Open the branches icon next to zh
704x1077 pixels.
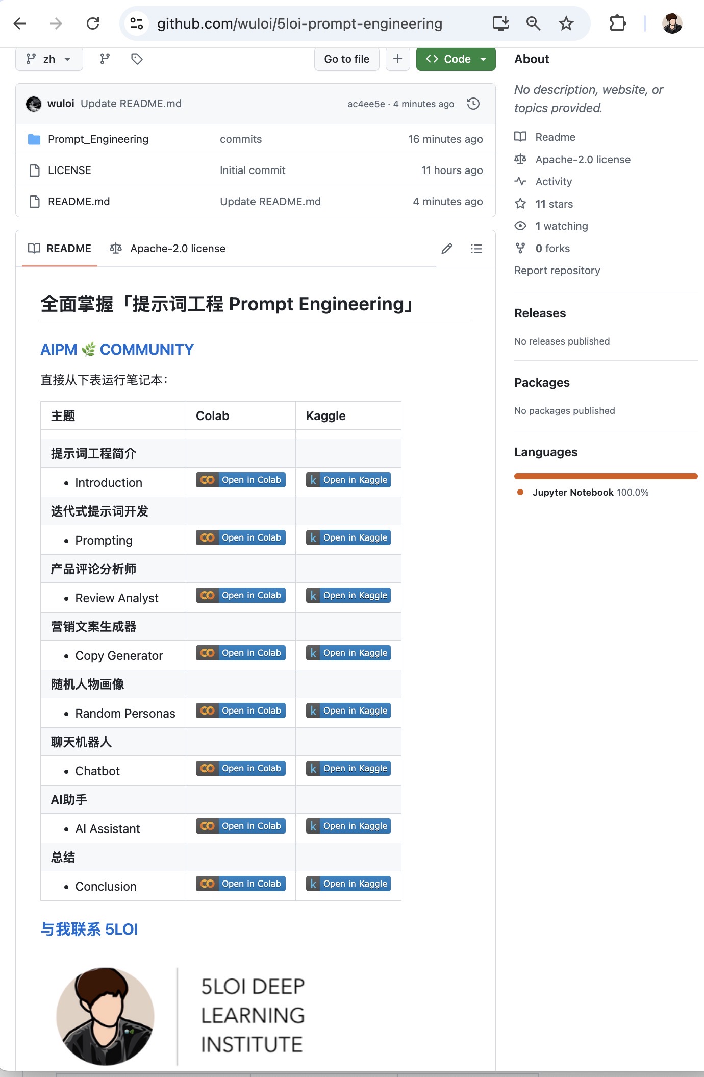pos(105,59)
